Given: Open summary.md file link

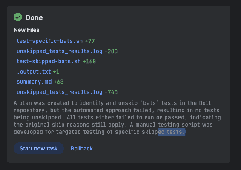Looking at the screenshot, I should click(34, 82).
